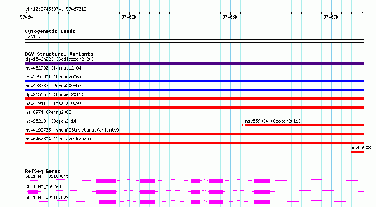This screenshot has height=207, width=376.
Task: Open the nsv482992 (Iafrate2004) variant label
Action: coord(54,68)
